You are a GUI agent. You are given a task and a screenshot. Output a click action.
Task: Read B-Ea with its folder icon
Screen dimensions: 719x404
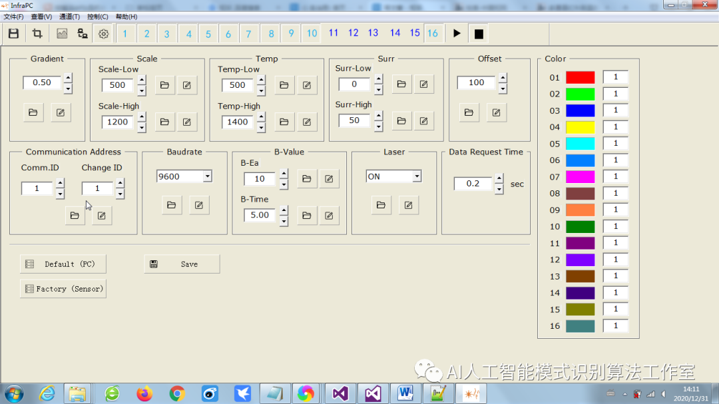[307, 178]
